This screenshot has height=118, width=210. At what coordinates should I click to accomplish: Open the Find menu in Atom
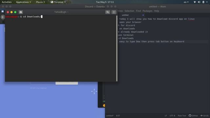click(138, 11)
